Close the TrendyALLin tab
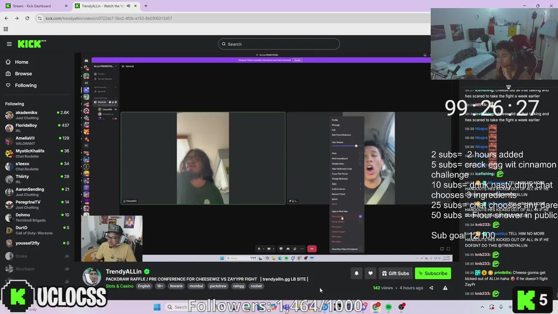Image resolution: width=558 pixels, height=314 pixels. (135, 6)
